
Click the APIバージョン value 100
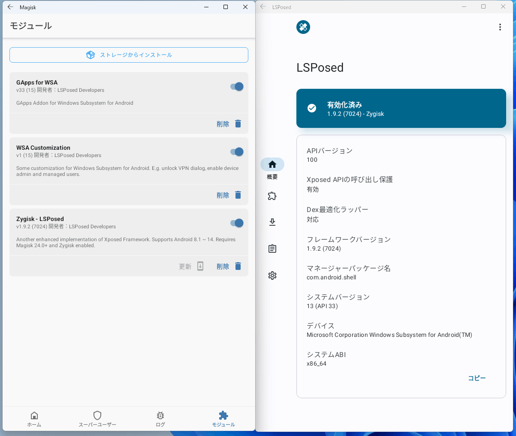pyautogui.click(x=312, y=160)
